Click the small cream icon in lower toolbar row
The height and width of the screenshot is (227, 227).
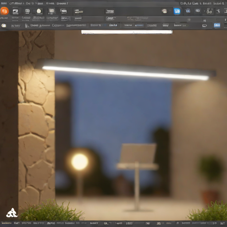4,26
